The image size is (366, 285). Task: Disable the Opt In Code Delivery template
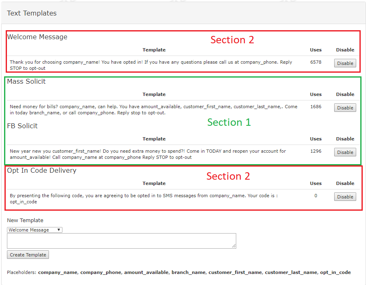(x=345, y=197)
